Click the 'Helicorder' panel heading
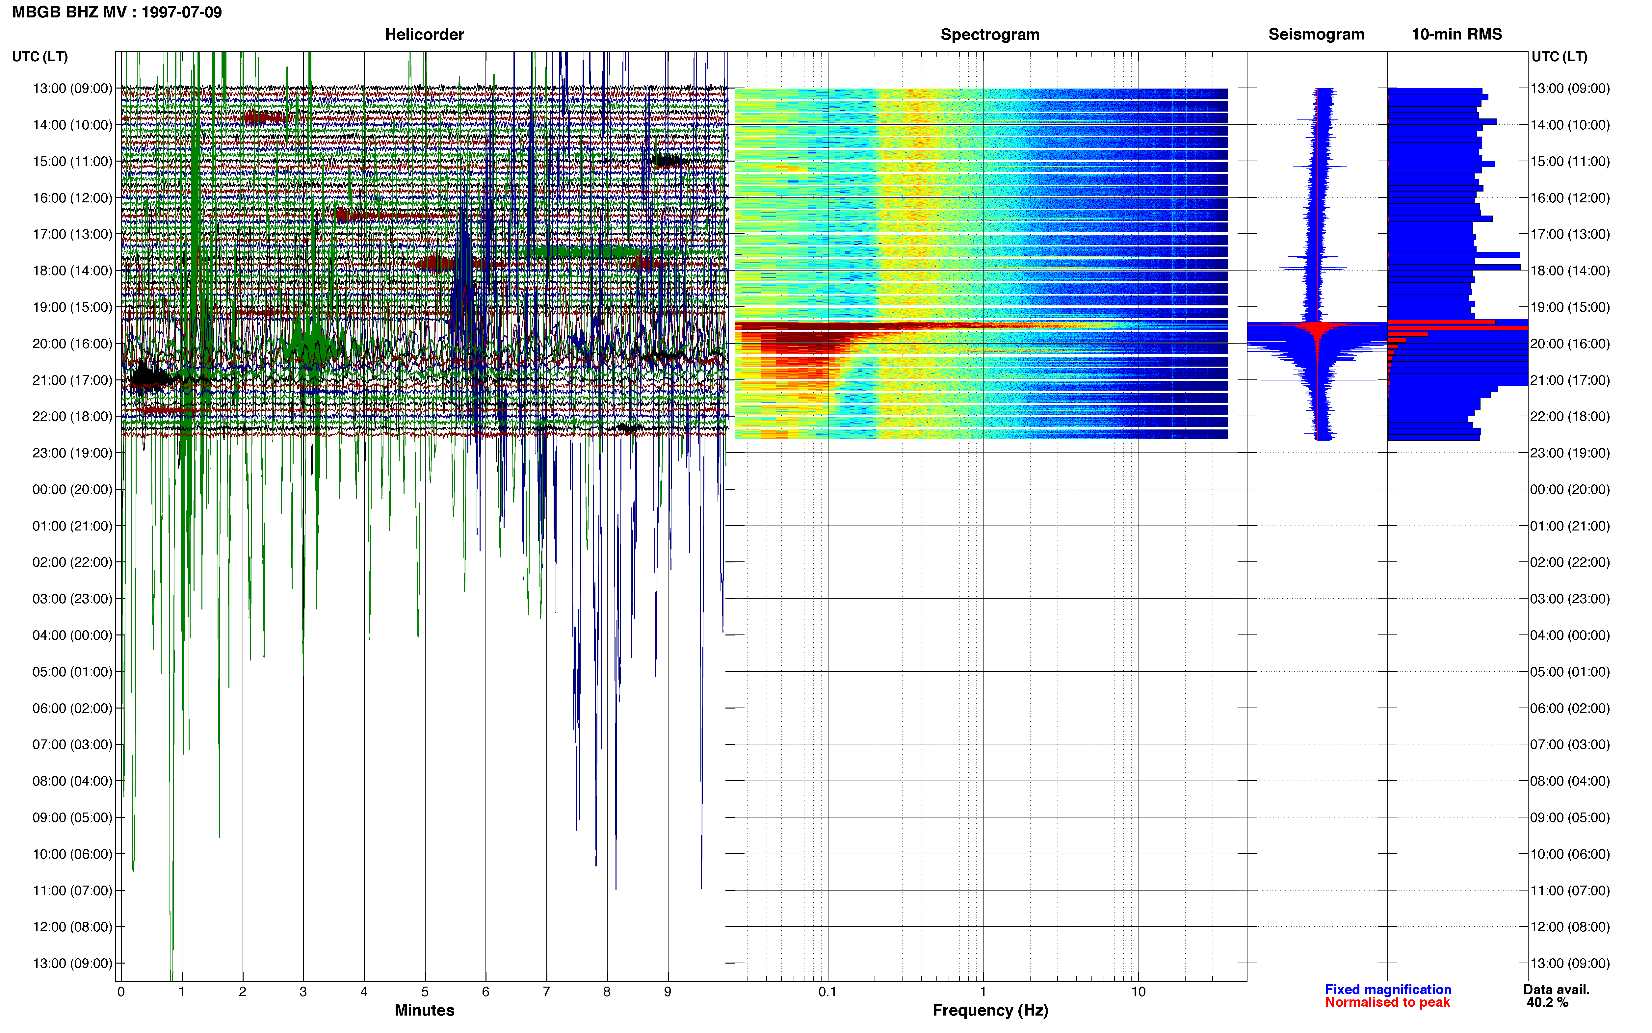Viewport: 1652px width, 1033px height. (424, 34)
